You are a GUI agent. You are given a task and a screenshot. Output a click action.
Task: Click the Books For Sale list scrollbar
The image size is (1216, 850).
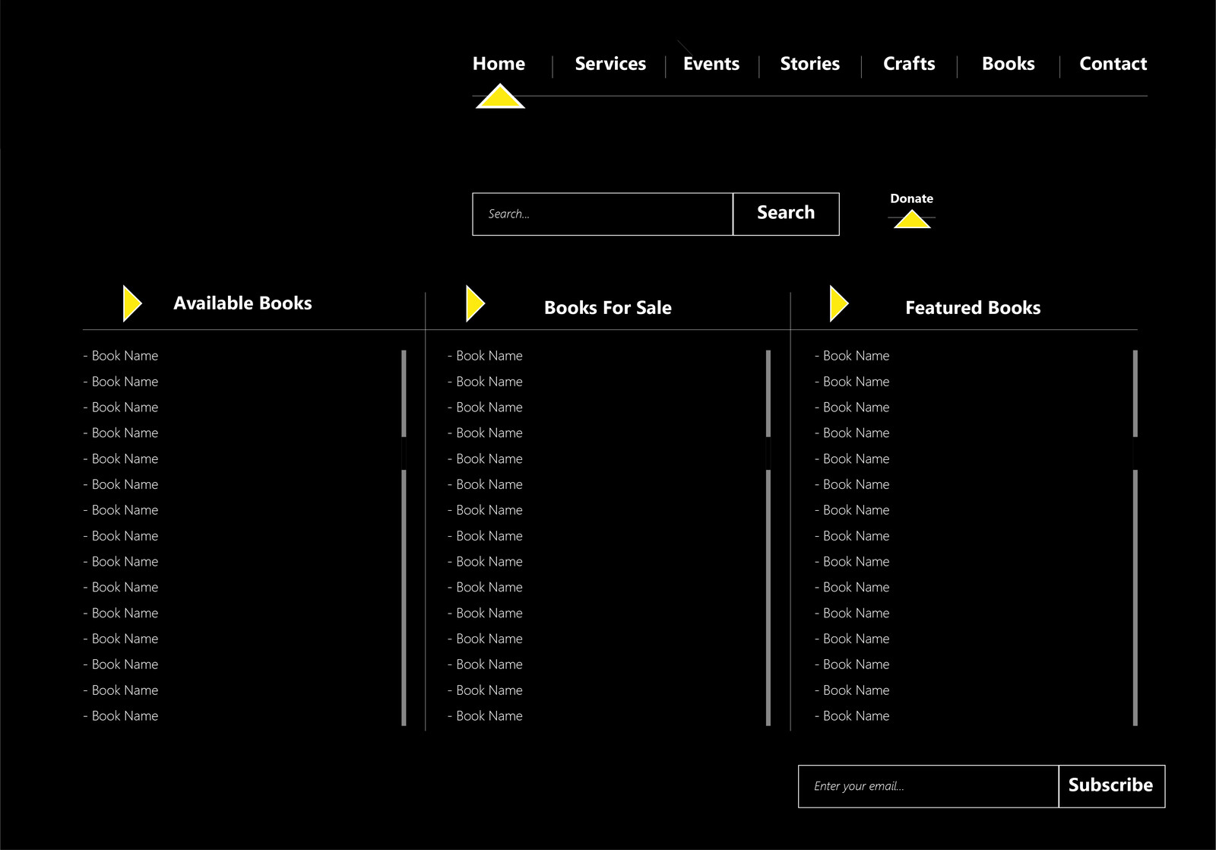tap(768, 538)
